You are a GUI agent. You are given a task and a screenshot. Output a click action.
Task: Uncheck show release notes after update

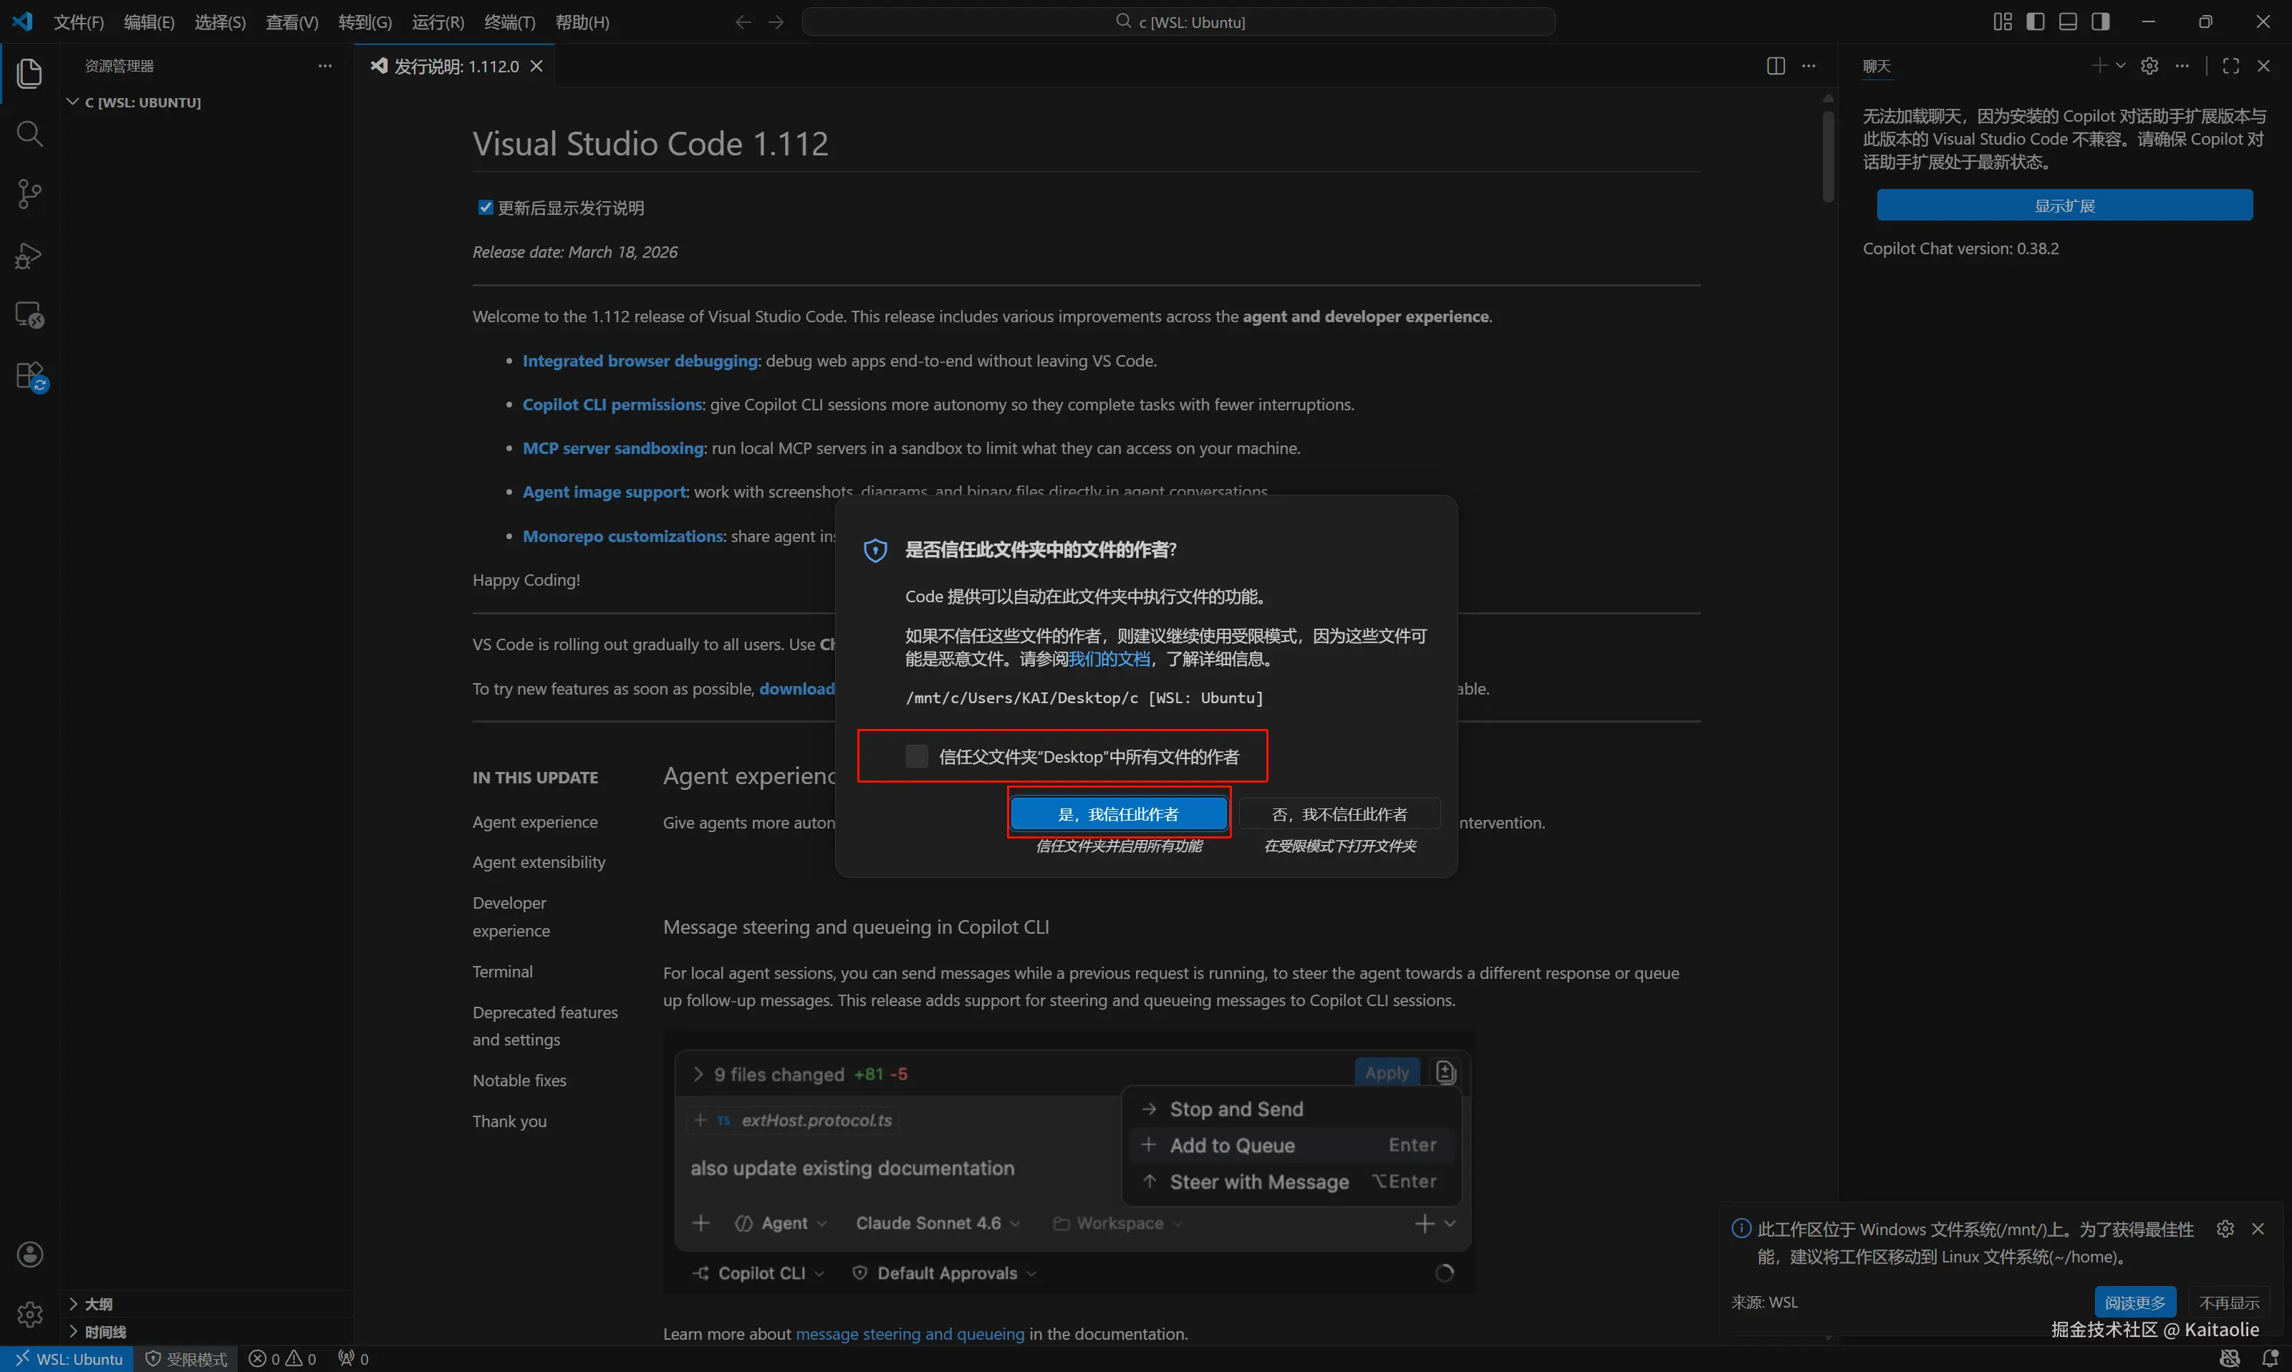(x=486, y=207)
